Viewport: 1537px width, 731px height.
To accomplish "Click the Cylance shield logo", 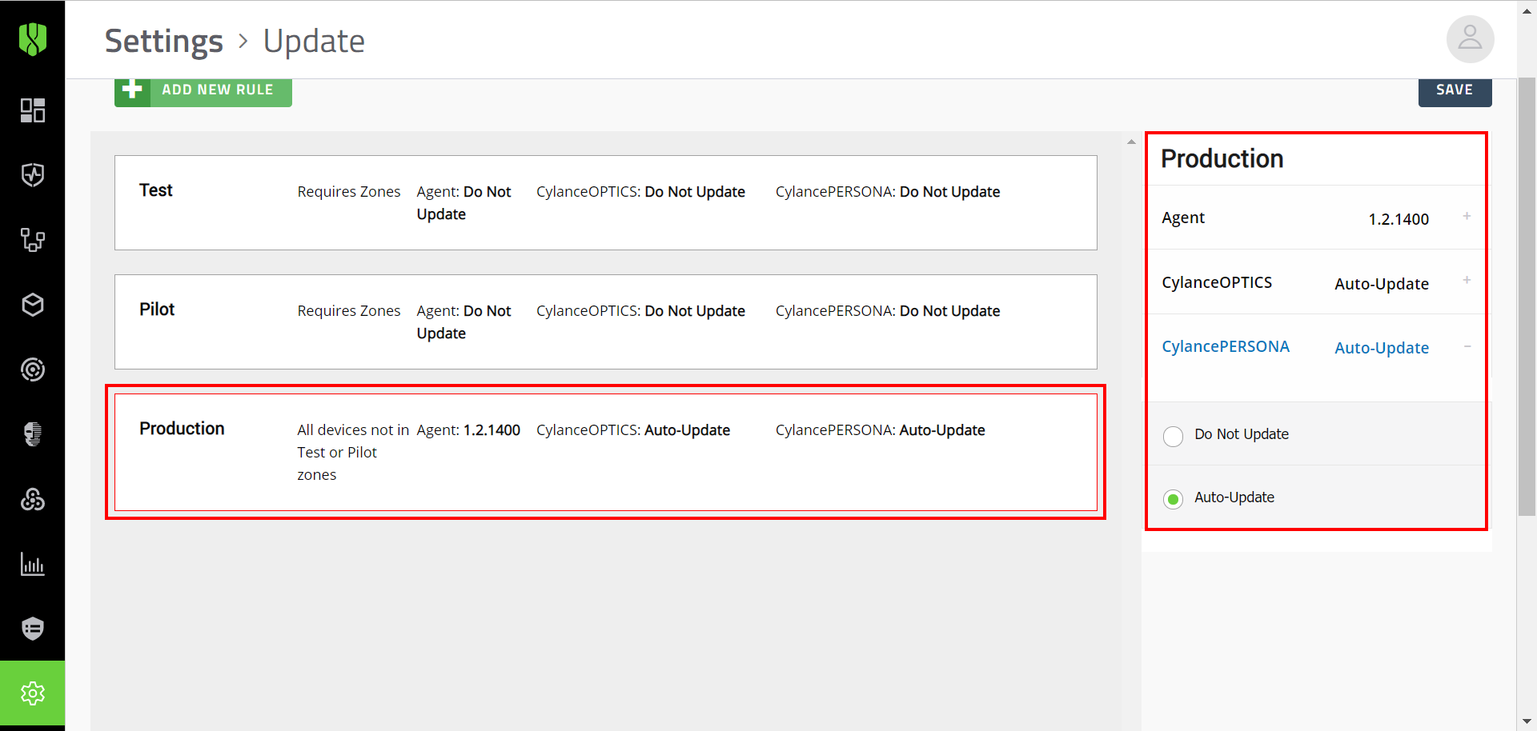I will (33, 38).
